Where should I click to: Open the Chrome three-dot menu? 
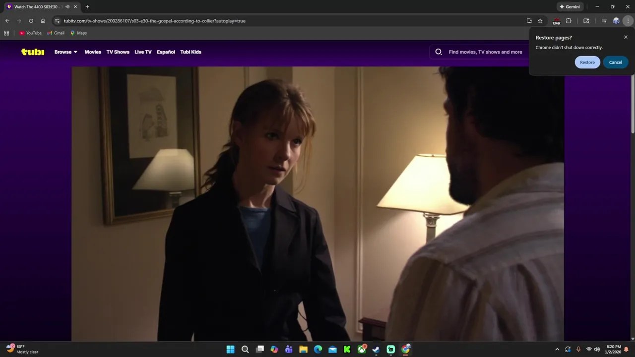click(x=628, y=21)
